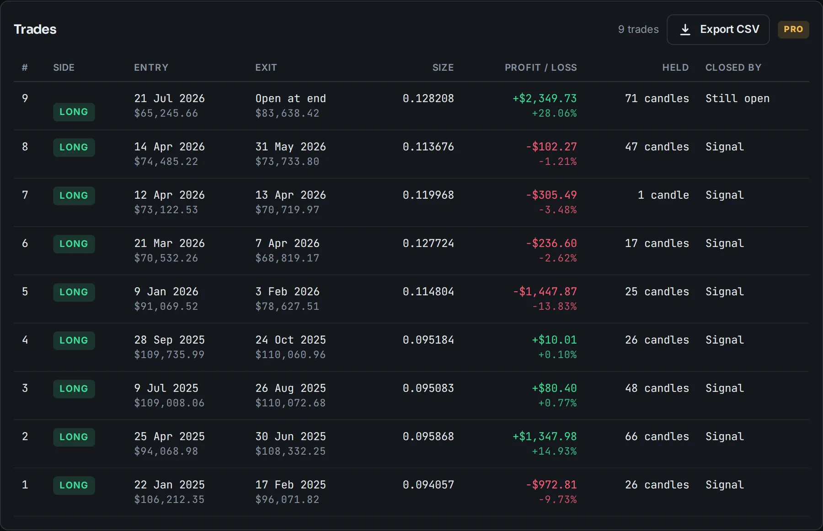This screenshot has height=531, width=823.
Task: Click the '71 candles' held value
Action: [657, 98]
